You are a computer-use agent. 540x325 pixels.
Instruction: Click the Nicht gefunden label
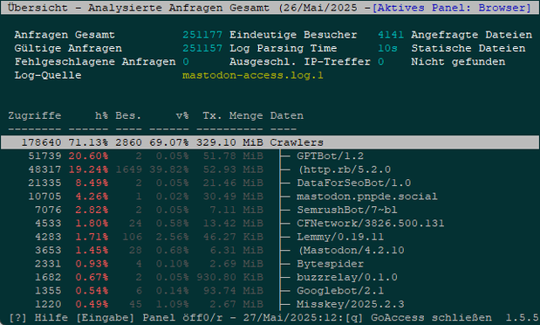(458, 62)
